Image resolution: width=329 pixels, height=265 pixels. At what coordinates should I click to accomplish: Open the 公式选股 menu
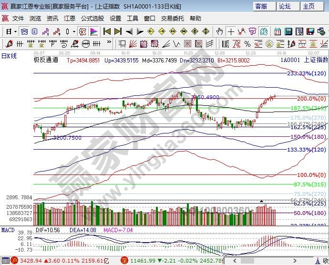point(92,19)
